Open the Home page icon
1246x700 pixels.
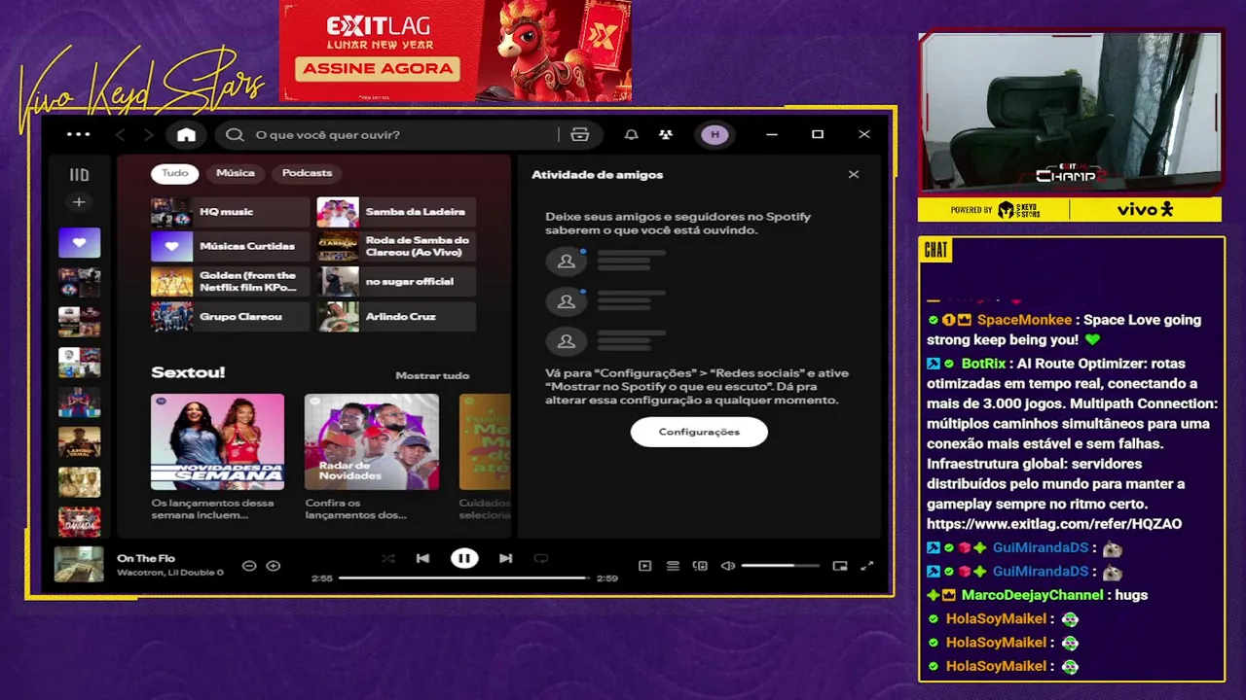[x=186, y=135]
